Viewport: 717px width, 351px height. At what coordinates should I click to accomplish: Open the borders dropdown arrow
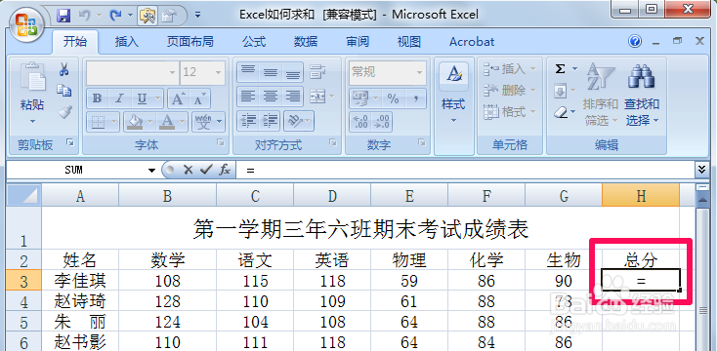[114, 122]
